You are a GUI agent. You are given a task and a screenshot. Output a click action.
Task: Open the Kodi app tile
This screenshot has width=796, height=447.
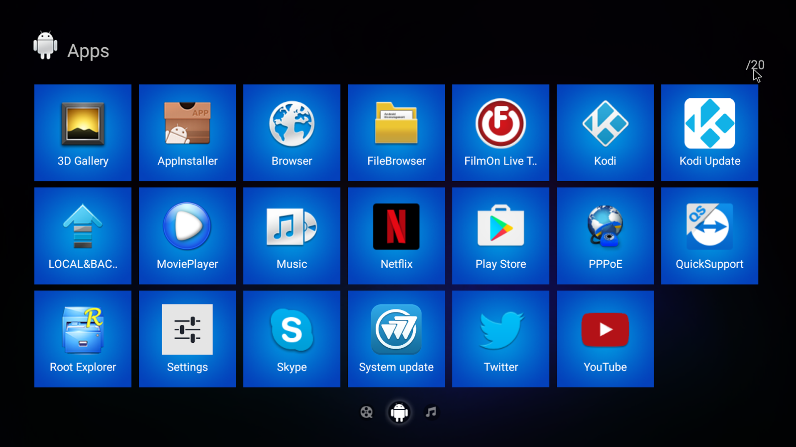click(x=605, y=133)
